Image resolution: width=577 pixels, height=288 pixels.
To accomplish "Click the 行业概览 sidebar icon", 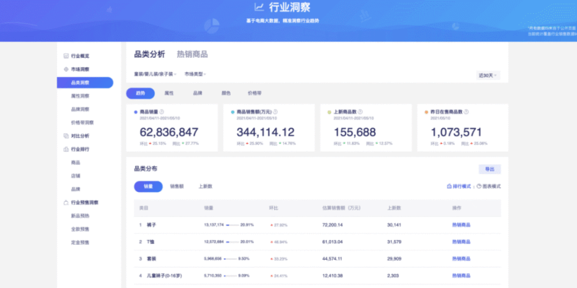I will 66,56.
